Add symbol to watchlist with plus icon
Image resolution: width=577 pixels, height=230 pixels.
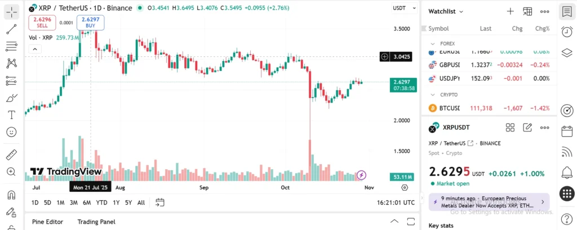coord(510,11)
